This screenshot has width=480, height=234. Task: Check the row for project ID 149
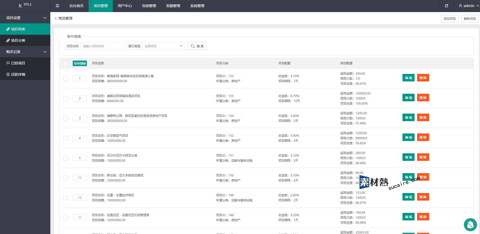click(65, 198)
